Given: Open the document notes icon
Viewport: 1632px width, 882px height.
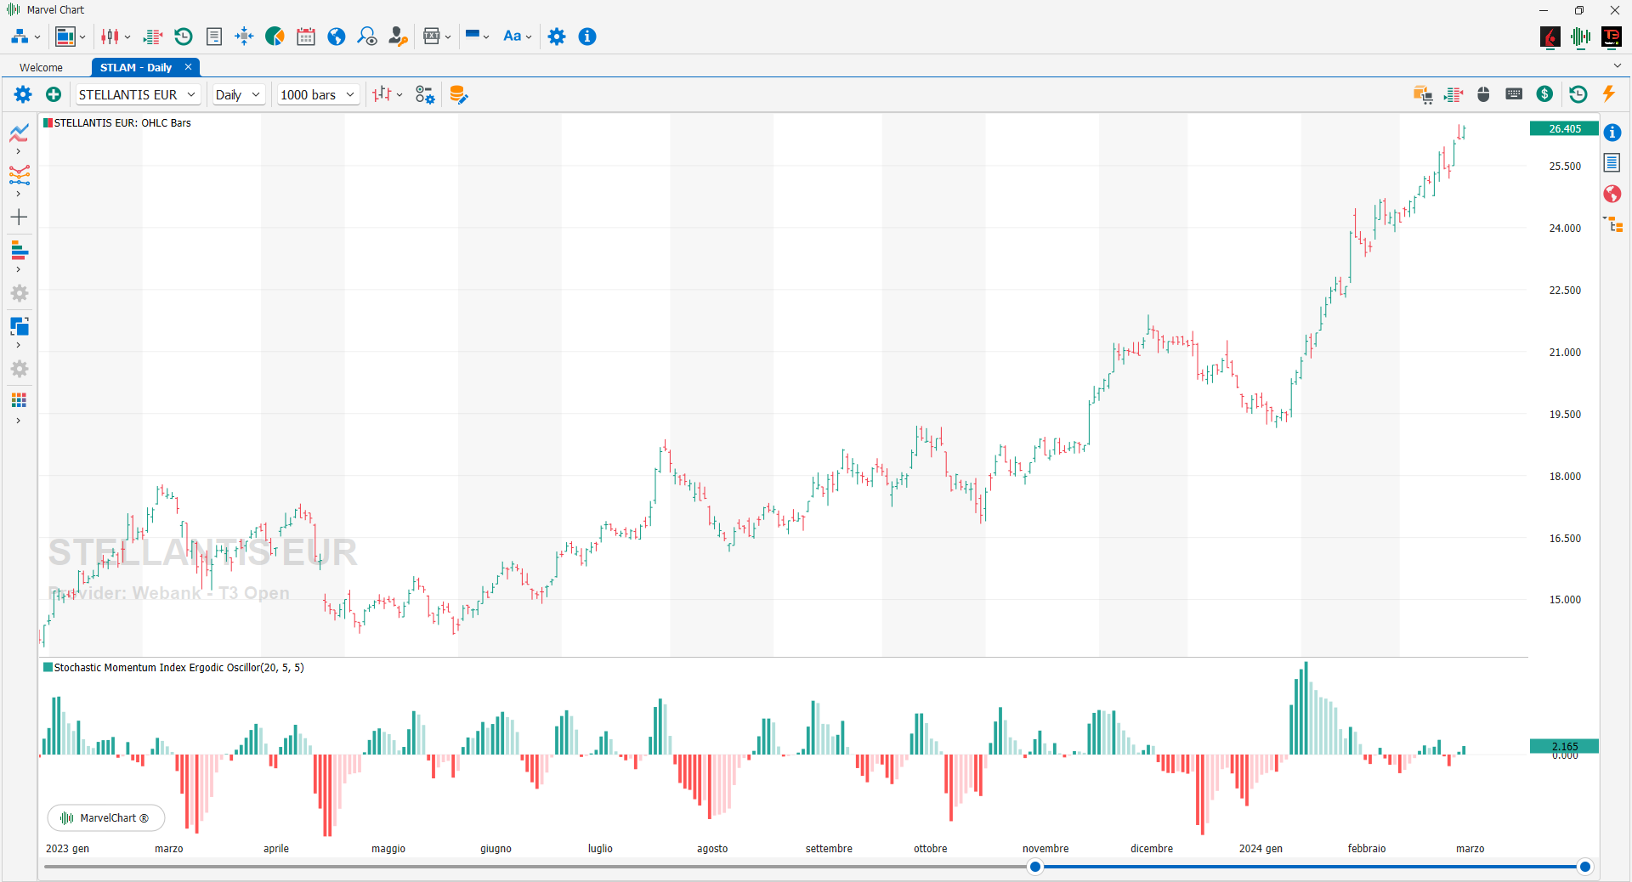Looking at the screenshot, I should click(214, 37).
